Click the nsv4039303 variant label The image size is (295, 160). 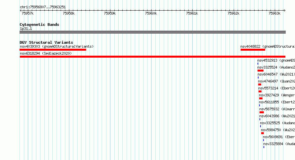[x=57, y=46]
